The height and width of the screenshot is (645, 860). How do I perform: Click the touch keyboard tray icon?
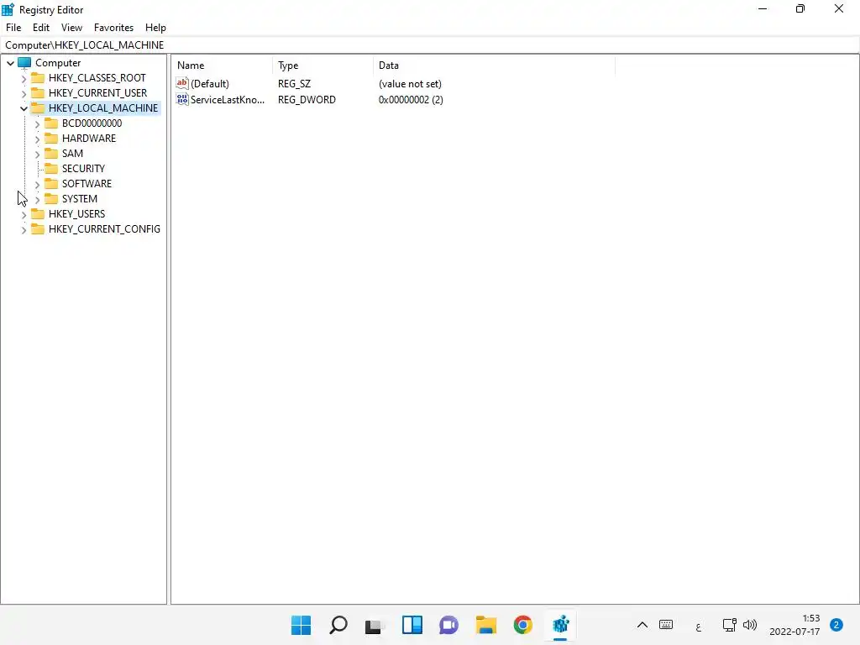pyautogui.click(x=666, y=625)
